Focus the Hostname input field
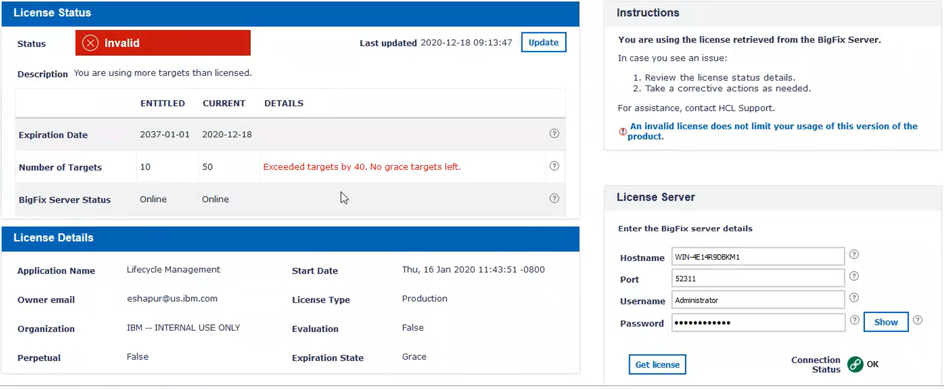Viewport: 944px width, 389px height. coord(758,257)
